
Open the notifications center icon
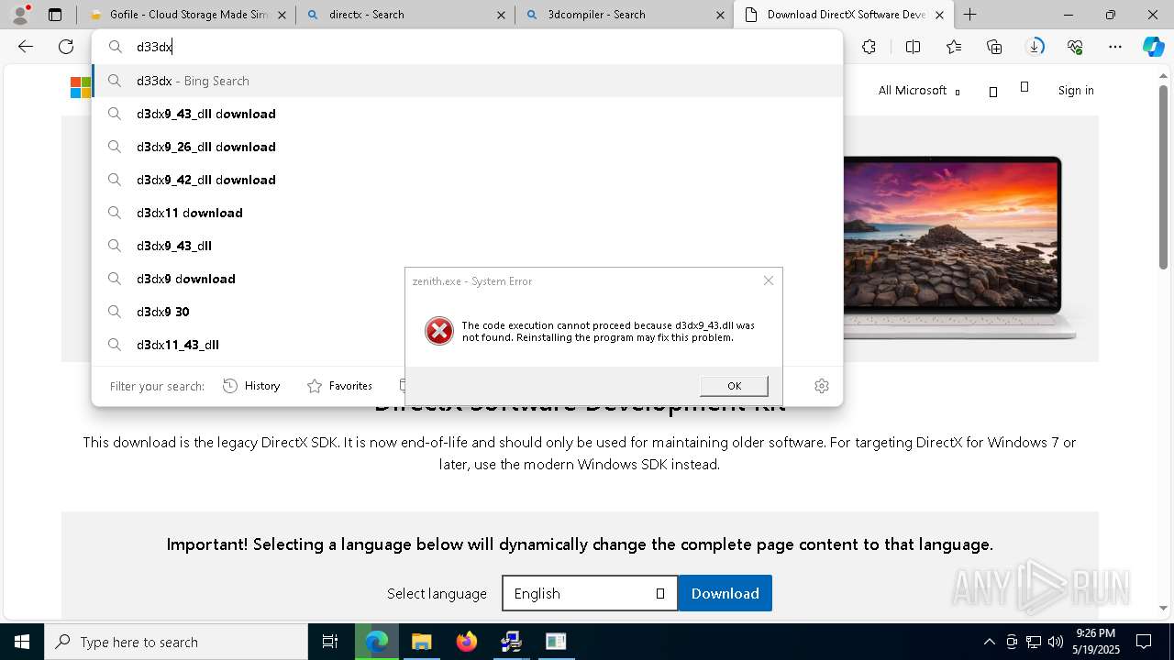tap(1144, 642)
